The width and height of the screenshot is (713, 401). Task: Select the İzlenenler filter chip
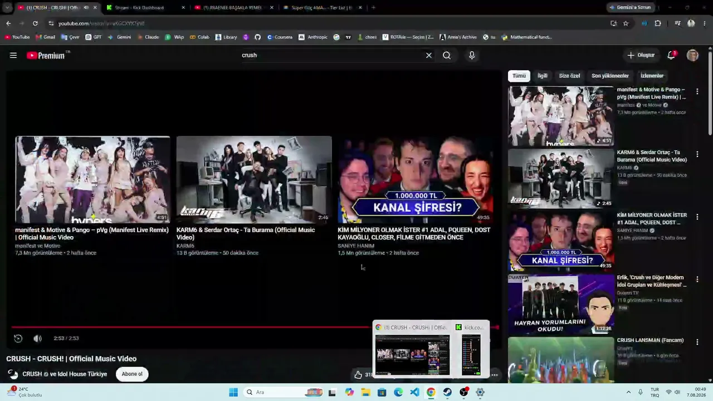(652, 76)
